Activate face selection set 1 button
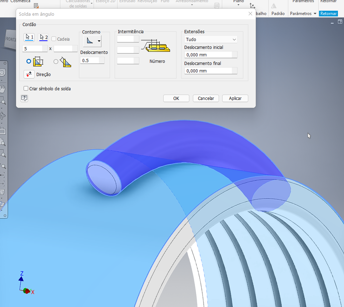 [29, 37]
